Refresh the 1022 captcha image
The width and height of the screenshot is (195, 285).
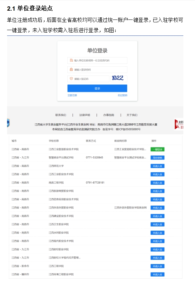[119, 79]
